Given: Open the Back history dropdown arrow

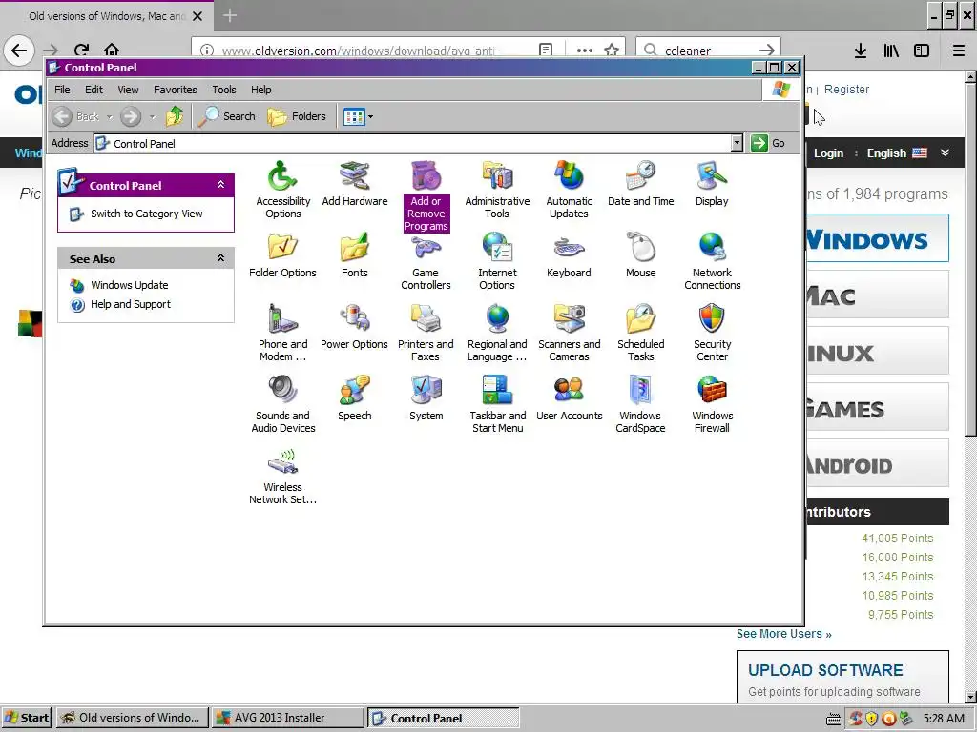Looking at the screenshot, I should pos(110,116).
